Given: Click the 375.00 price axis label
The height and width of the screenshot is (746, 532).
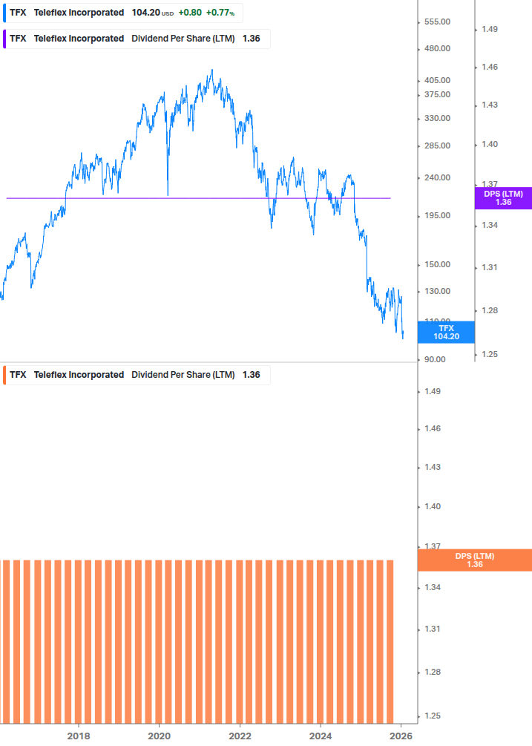Looking at the screenshot, I should (437, 94).
